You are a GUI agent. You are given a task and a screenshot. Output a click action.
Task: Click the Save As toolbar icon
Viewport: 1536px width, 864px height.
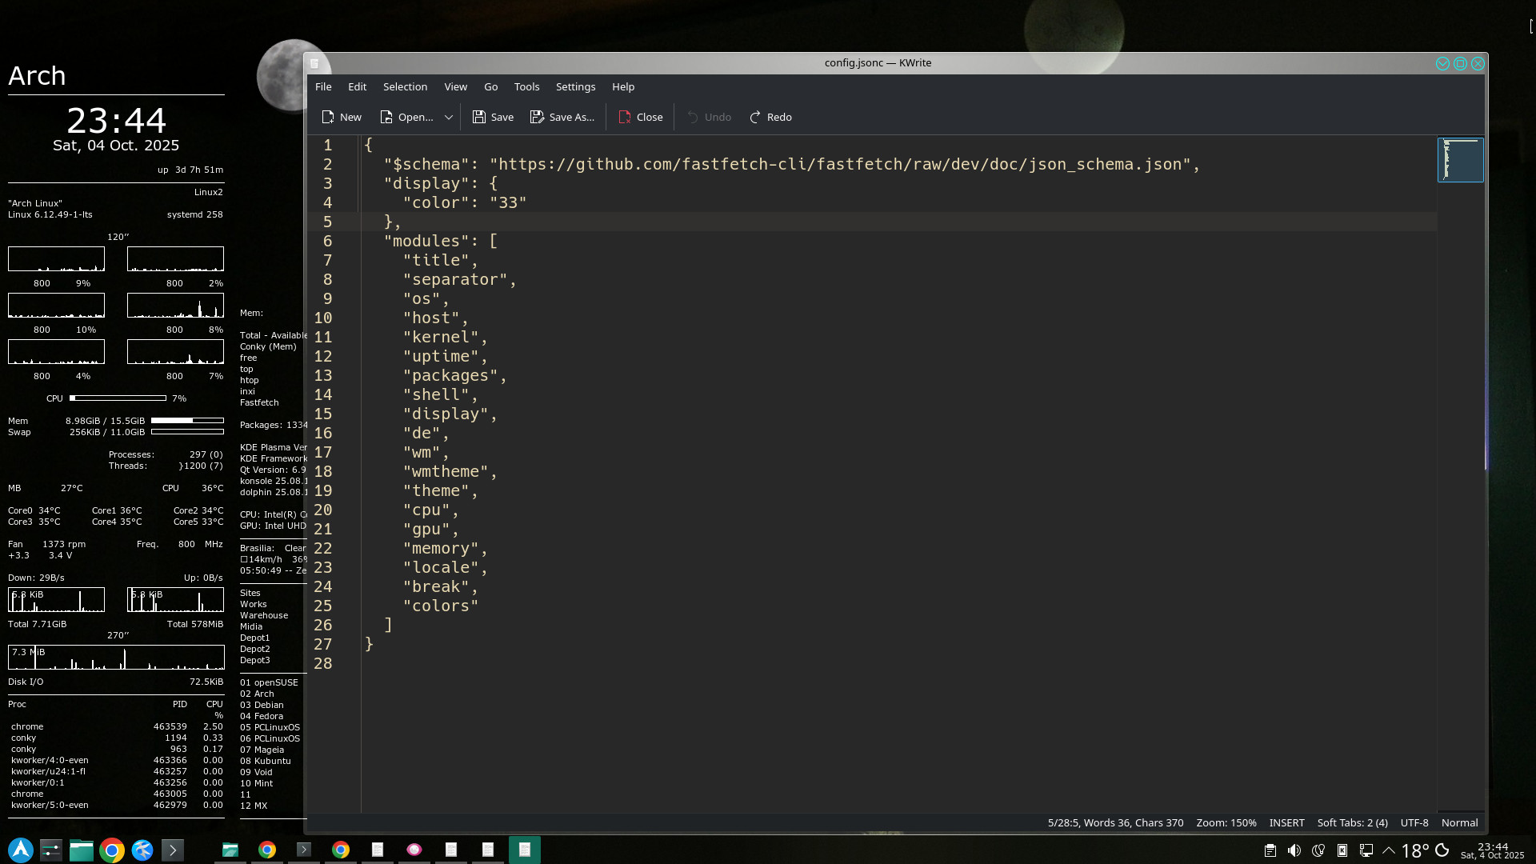(x=537, y=117)
